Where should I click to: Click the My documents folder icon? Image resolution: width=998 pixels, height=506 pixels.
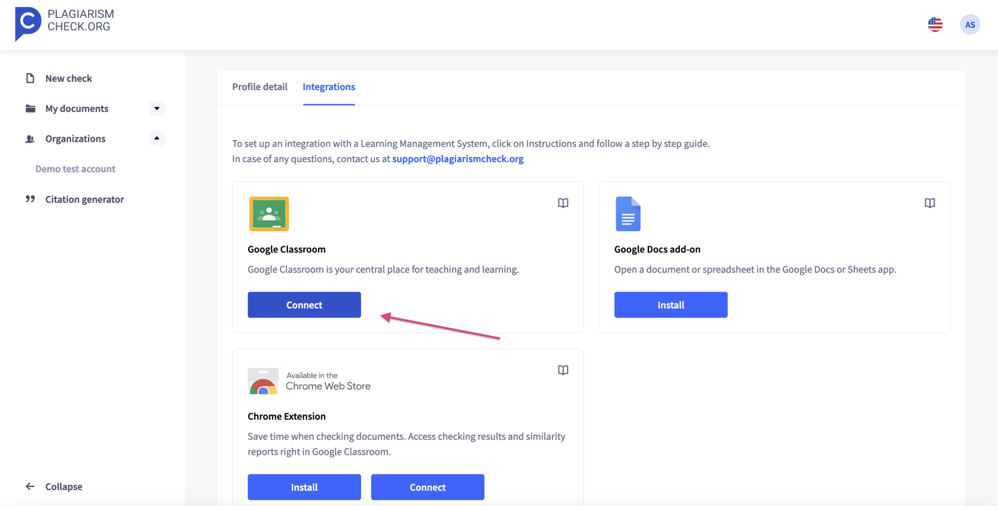point(30,108)
